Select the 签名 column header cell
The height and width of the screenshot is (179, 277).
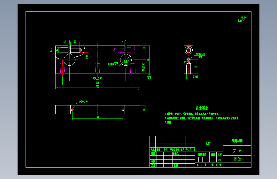(182, 150)
